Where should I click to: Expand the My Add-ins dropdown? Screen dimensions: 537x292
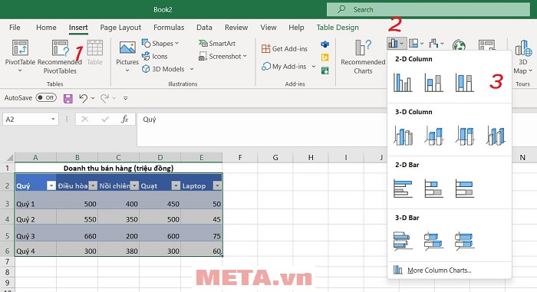pyautogui.click(x=314, y=67)
